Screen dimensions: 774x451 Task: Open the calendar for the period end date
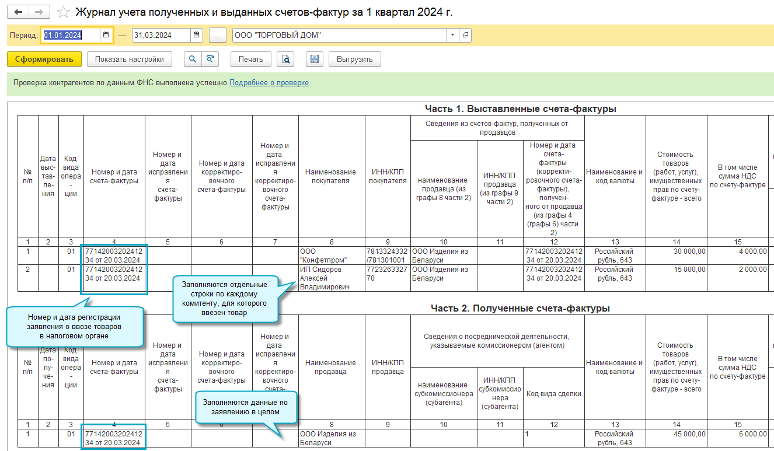click(197, 35)
